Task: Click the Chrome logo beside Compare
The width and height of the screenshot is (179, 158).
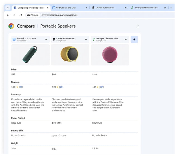Action: [x=11, y=26]
